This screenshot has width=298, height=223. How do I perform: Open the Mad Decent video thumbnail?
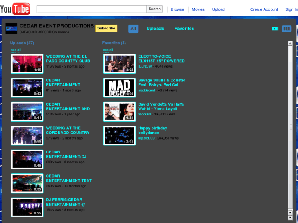coord(120,88)
